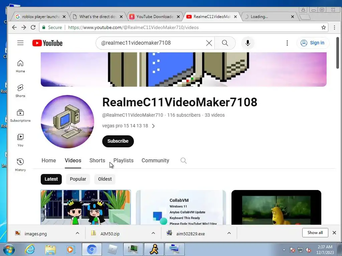Screen dimensions: 342x256
Task: Switch to roblox player launcher tab
Action: 40,17
